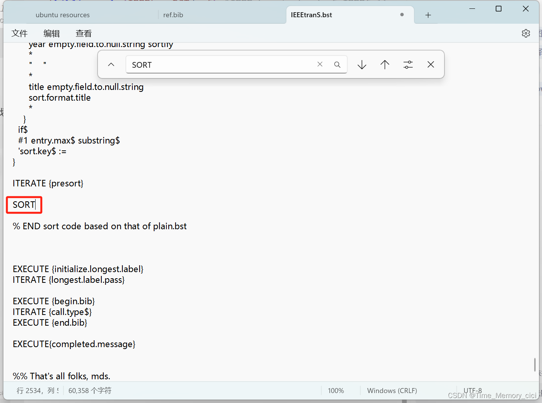Click the 行 2534 cursor position indicator
This screenshot has width=542, height=403.
pyautogui.click(x=37, y=390)
